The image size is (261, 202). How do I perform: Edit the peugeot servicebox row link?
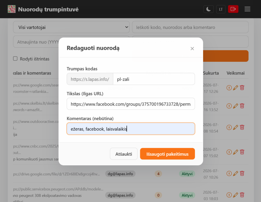click(x=236, y=195)
